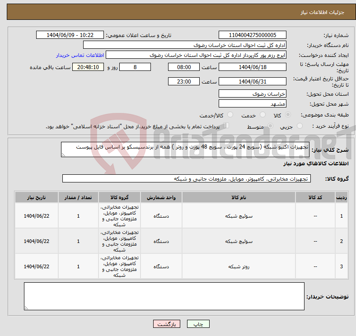This screenshot has width=356, height=336.
Task: Click the 23:00 validity time field
Action: (183, 81)
